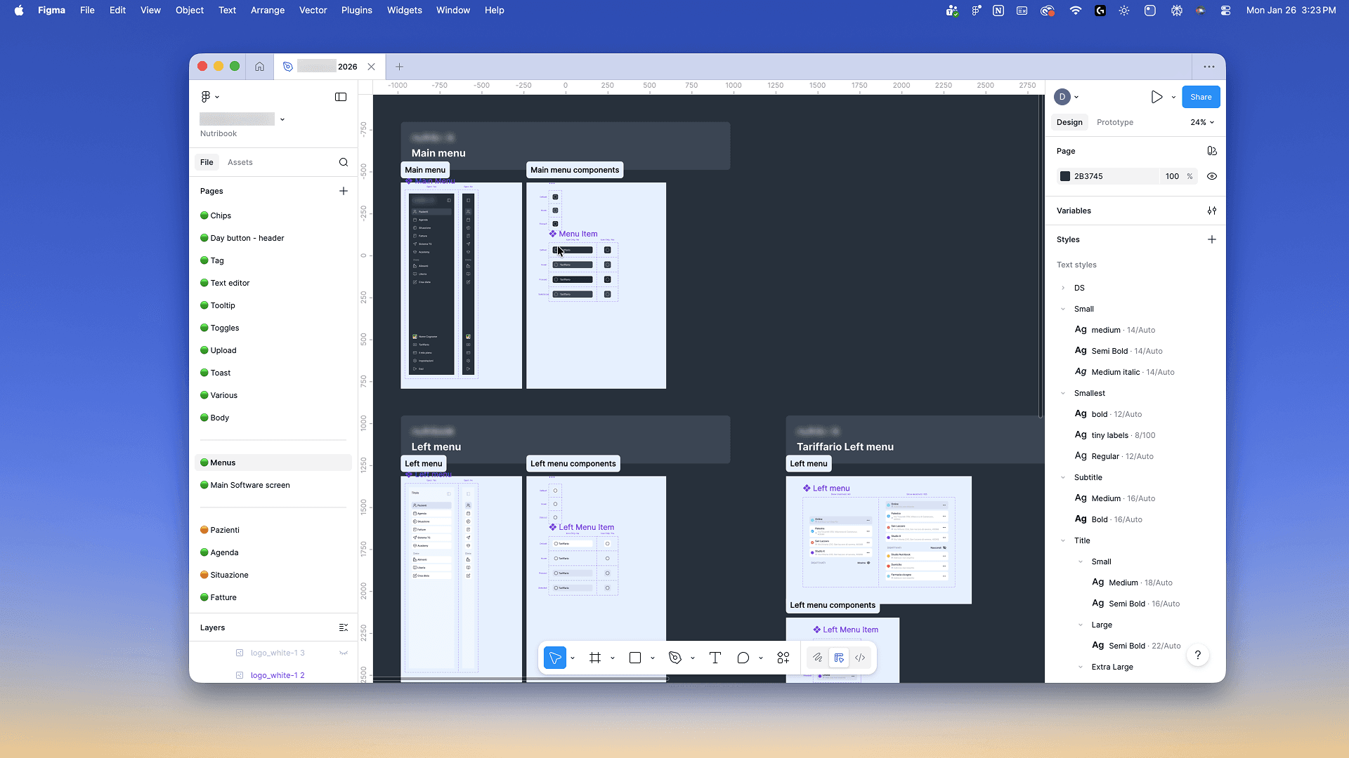Select the Comment tool
The image size is (1349, 758).
[743, 658]
